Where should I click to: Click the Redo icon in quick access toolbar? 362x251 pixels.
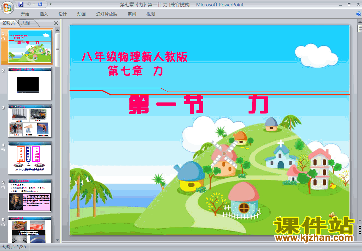pos(40,4)
